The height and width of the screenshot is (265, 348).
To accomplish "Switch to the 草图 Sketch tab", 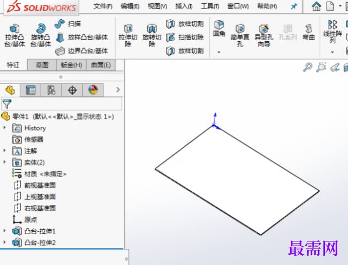I will click(42, 65).
